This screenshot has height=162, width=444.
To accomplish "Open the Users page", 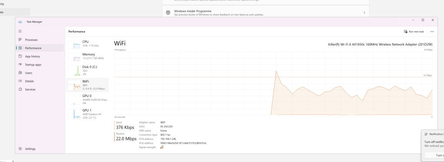I will click(40, 73).
